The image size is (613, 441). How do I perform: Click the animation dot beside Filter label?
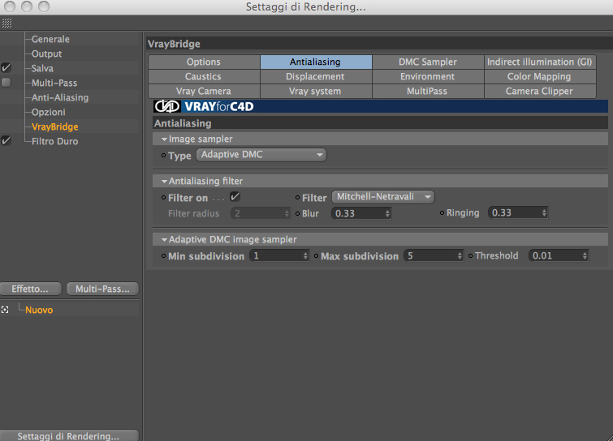point(297,198)
